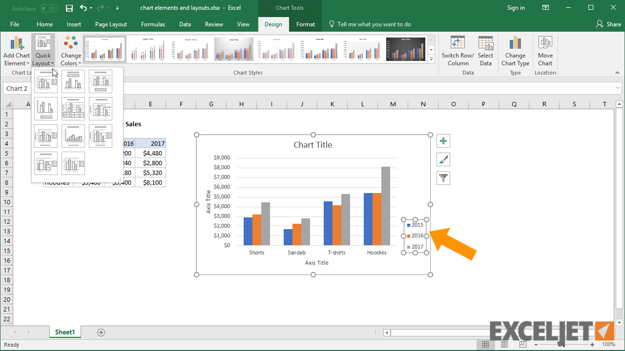
Task: Open Change Colors in Chart Styles
Action: pos(70,50)
